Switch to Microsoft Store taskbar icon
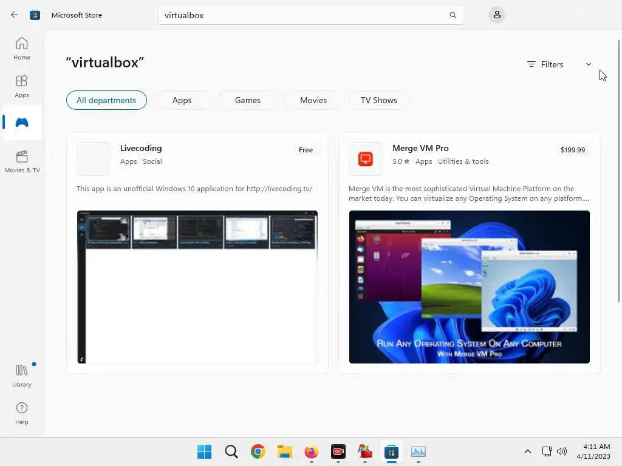This screenshot has height=466, width=622. point(392,451)
